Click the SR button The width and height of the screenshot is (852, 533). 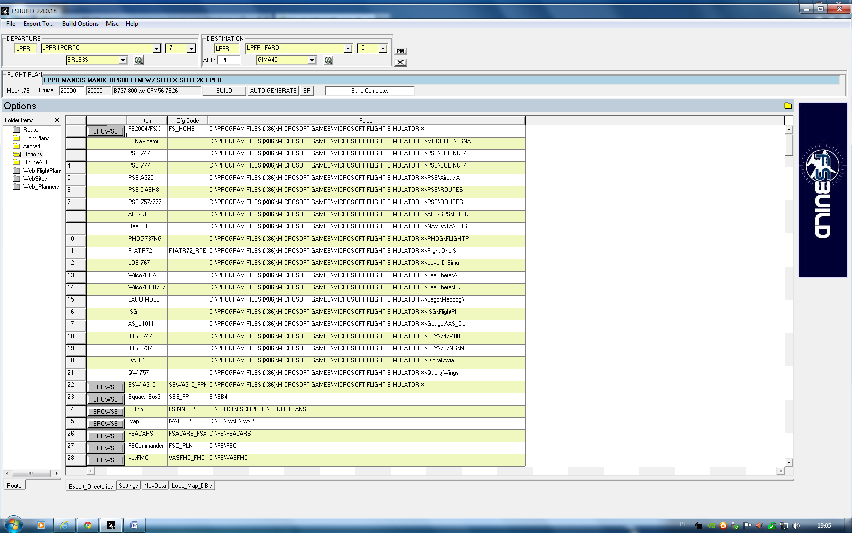click(x=307, y=91)
